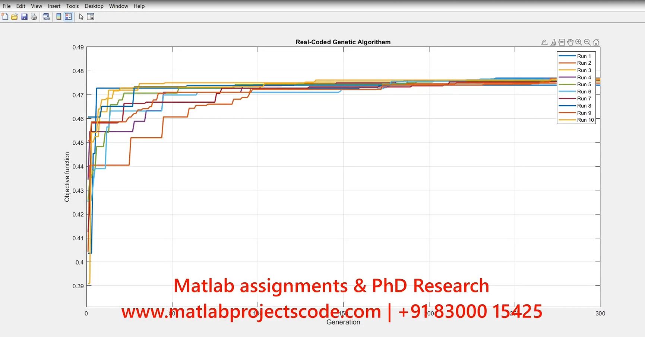Open the Tools menu

73,6
